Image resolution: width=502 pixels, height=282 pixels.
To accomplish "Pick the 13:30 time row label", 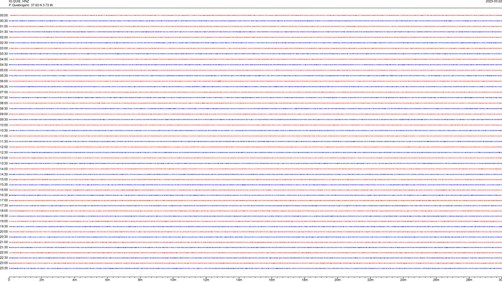I will [x=4, y=163].
